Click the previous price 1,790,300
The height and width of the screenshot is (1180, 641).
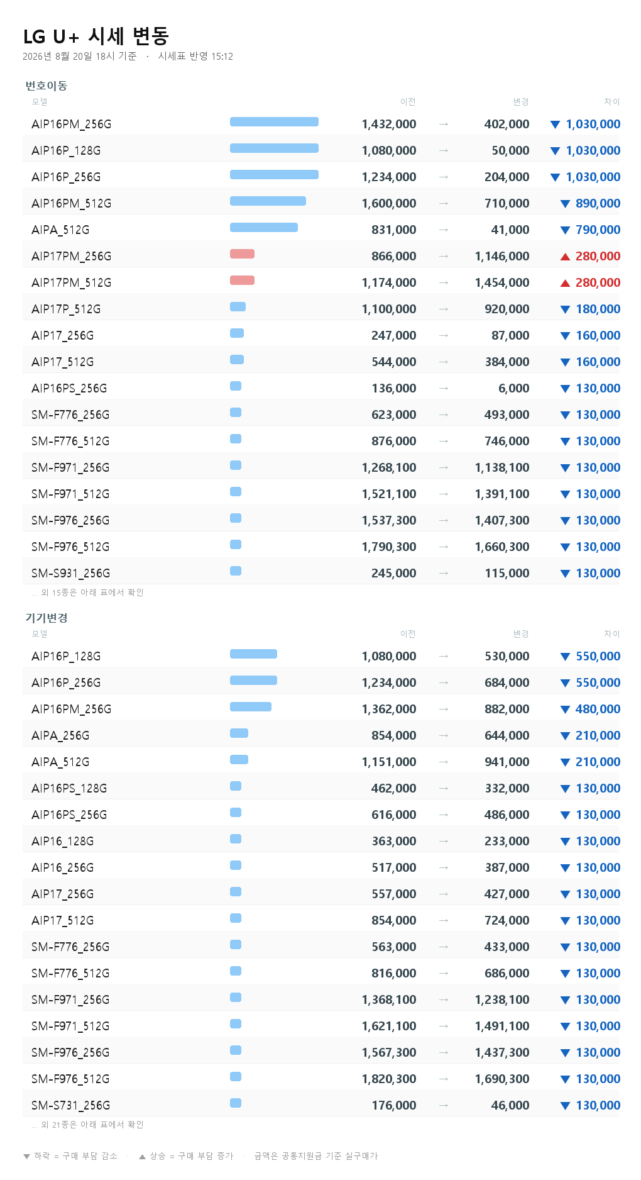click(x=389, y=547)
